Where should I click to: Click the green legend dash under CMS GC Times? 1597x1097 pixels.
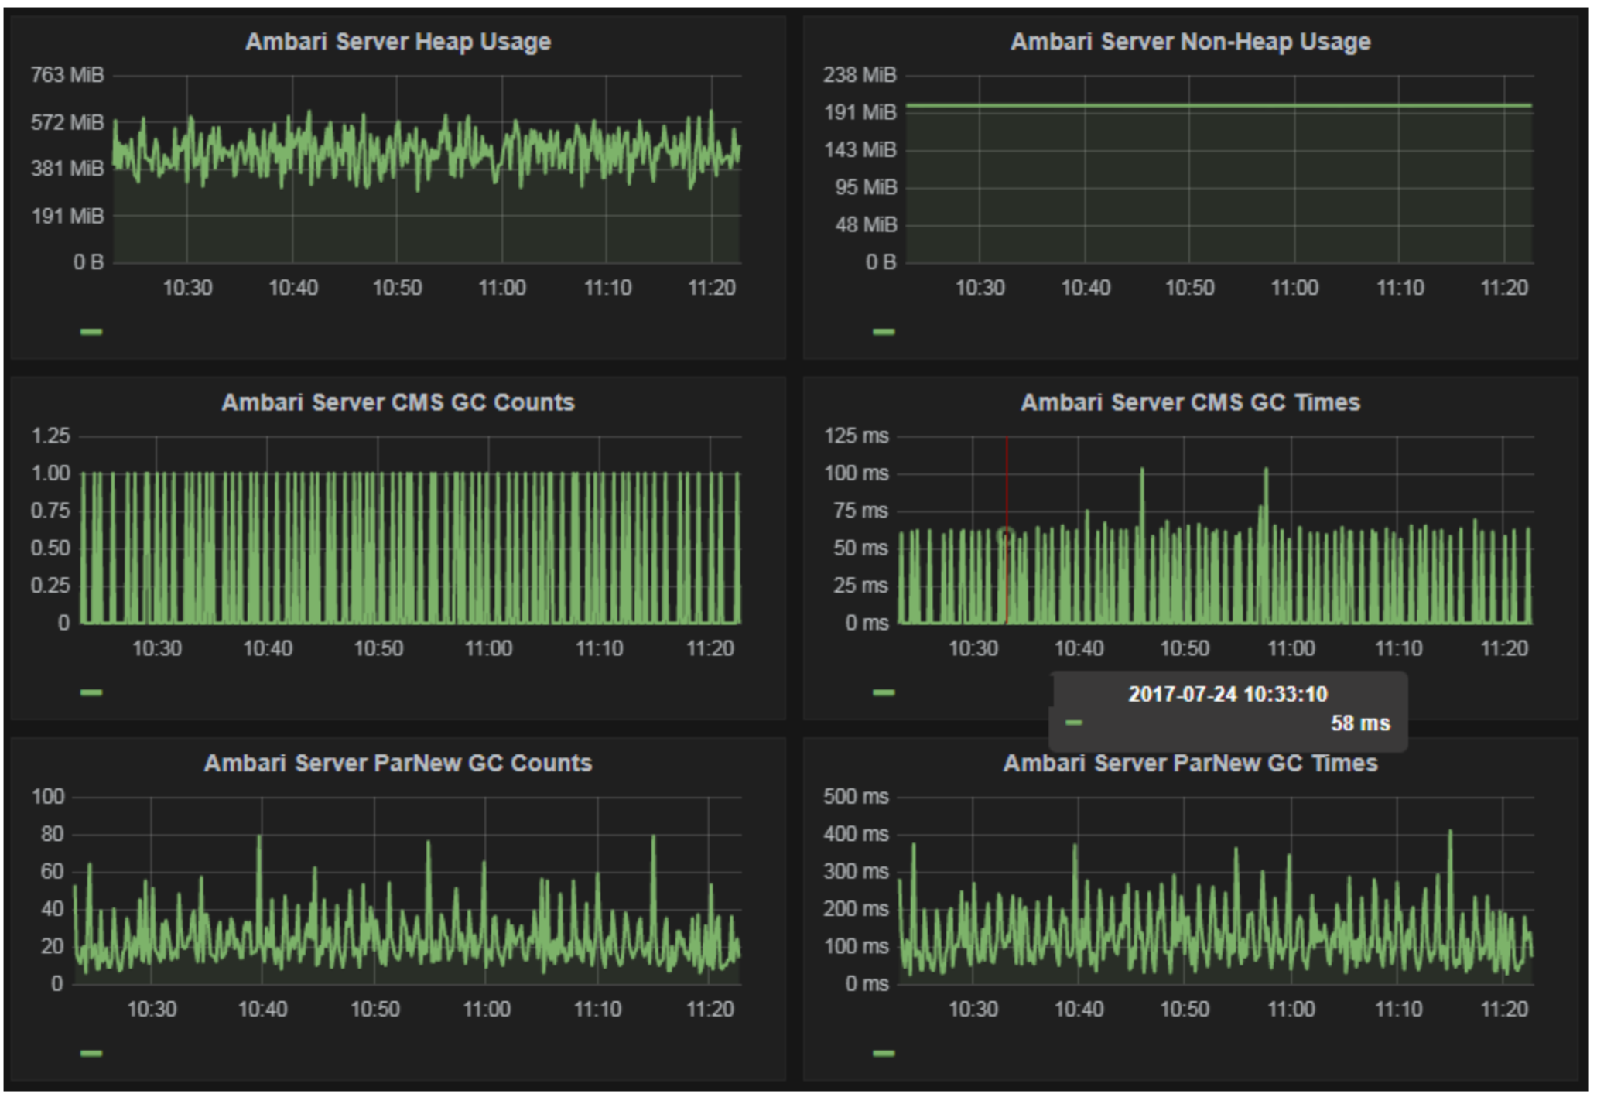click(884, 692)
